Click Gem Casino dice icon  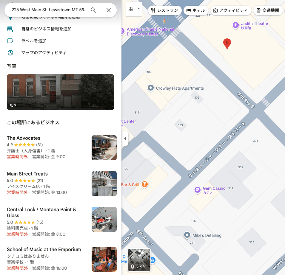click(x=197, y=190)
